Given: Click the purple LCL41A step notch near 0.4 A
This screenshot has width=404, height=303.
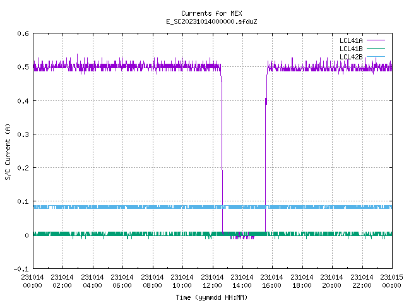Looking at the screenshot, I should (266, 101).
